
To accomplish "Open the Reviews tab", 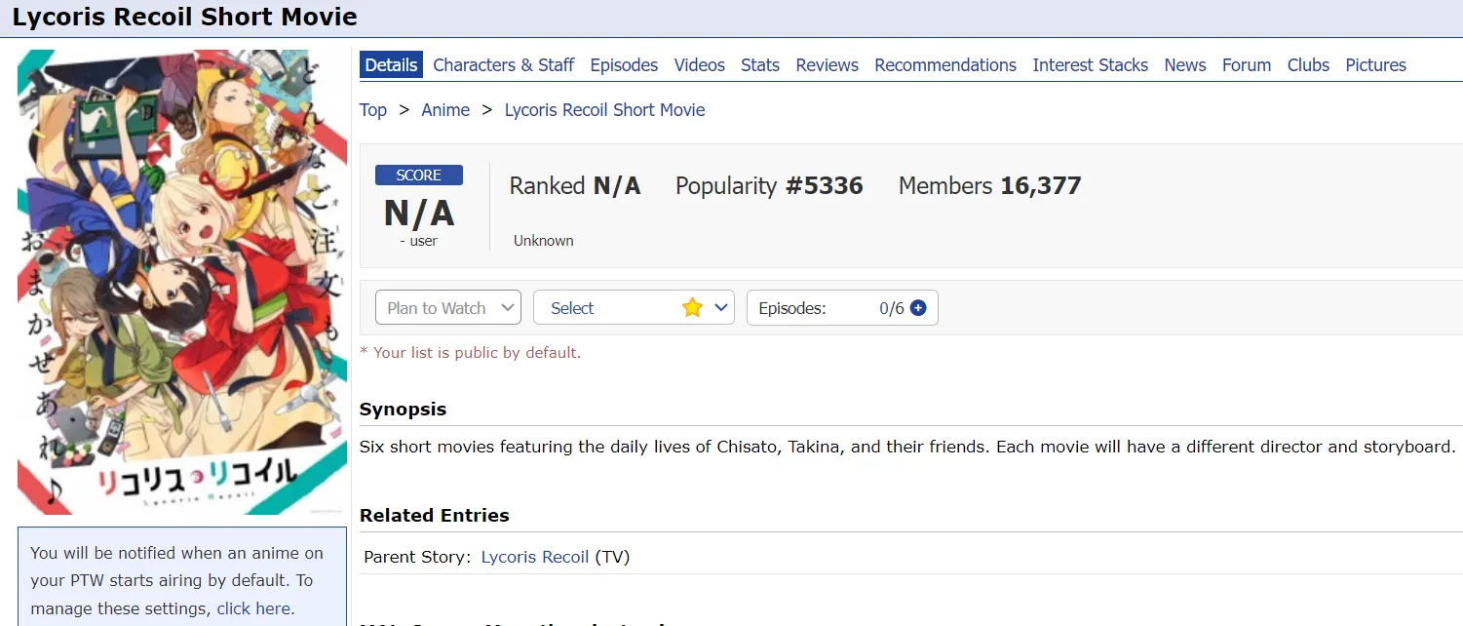I will coord(827,65).
